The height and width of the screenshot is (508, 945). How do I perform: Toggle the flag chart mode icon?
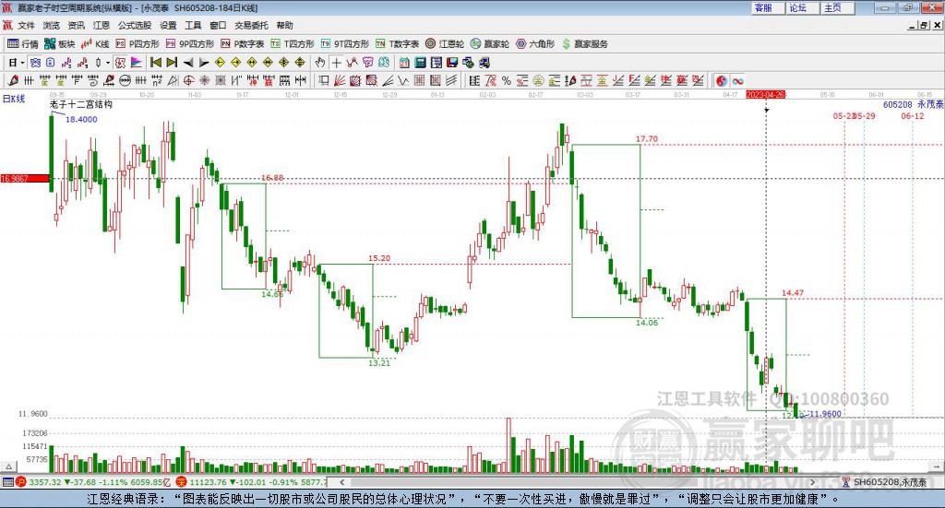[137, 63]
